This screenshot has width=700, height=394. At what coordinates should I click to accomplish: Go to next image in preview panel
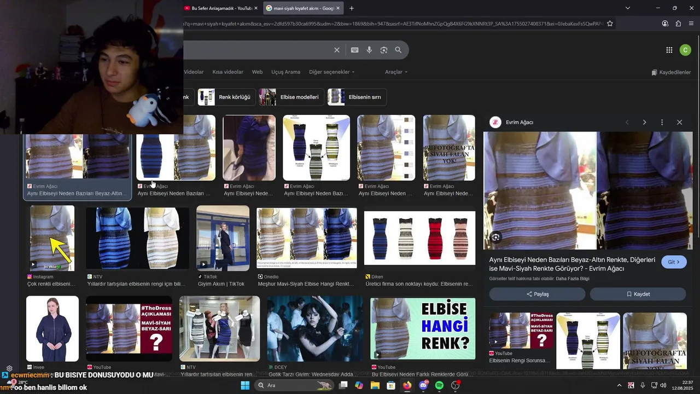644,122
